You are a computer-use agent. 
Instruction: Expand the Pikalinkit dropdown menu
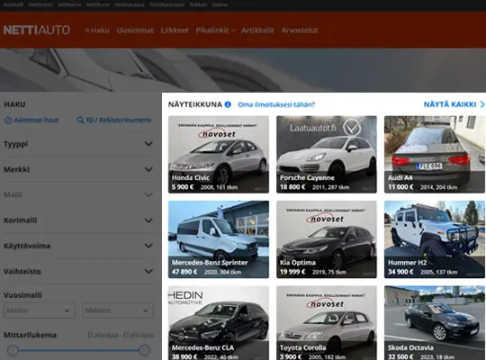point(215,31)
